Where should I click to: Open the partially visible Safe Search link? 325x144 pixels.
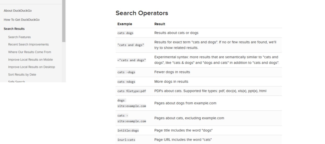tap(17, 81)
